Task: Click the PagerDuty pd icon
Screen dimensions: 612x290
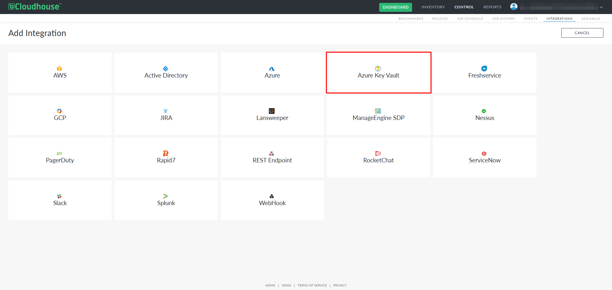Action: [x=59, y=153]
